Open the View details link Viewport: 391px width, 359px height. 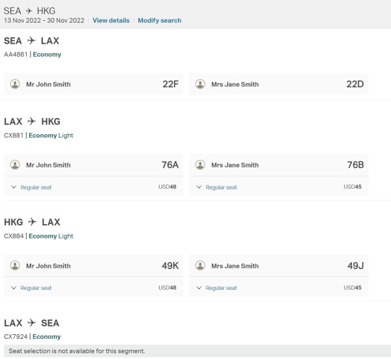[x=111, y=20]
